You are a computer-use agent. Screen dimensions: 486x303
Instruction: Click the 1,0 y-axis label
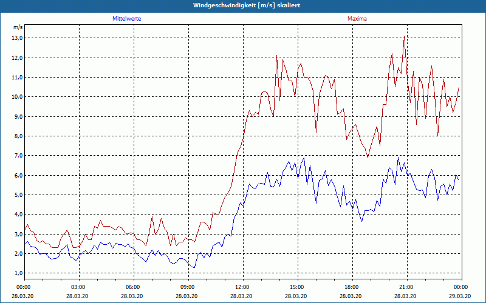[19, 273]
